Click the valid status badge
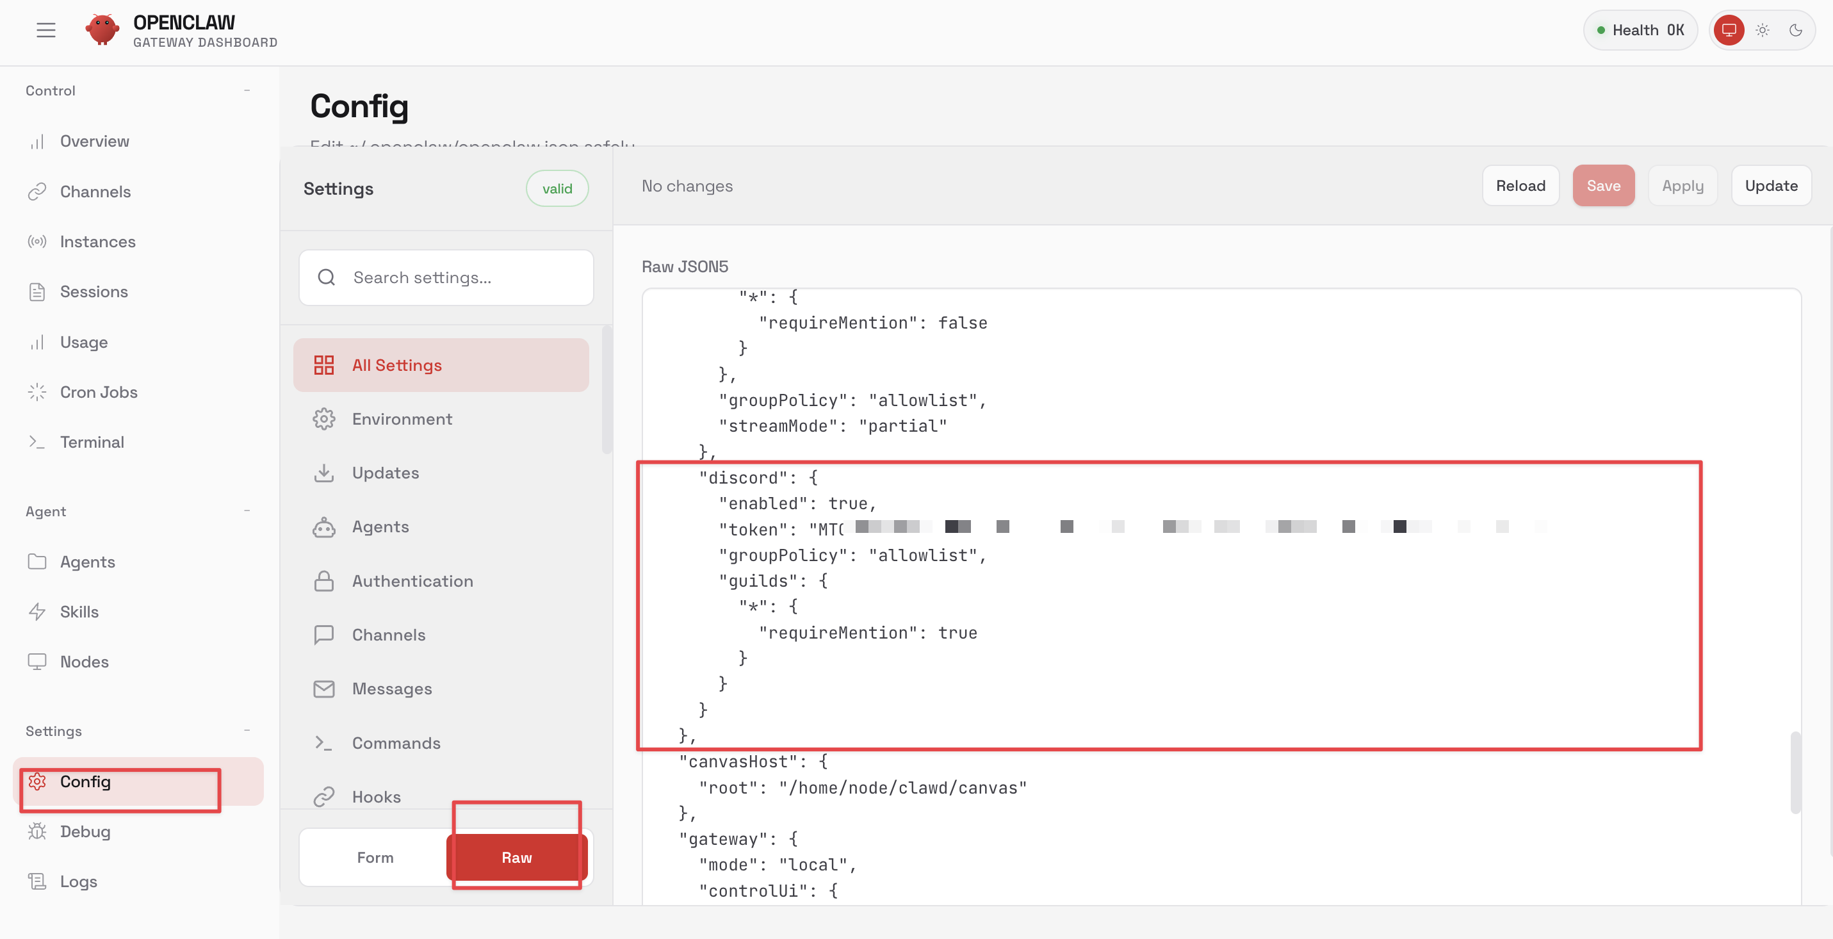Screen dimensions: 1833x939 (557, 188)
